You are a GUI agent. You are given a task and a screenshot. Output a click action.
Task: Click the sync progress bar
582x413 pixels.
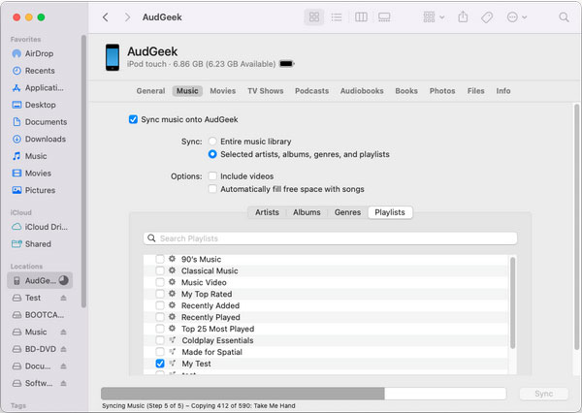point(304,394)
